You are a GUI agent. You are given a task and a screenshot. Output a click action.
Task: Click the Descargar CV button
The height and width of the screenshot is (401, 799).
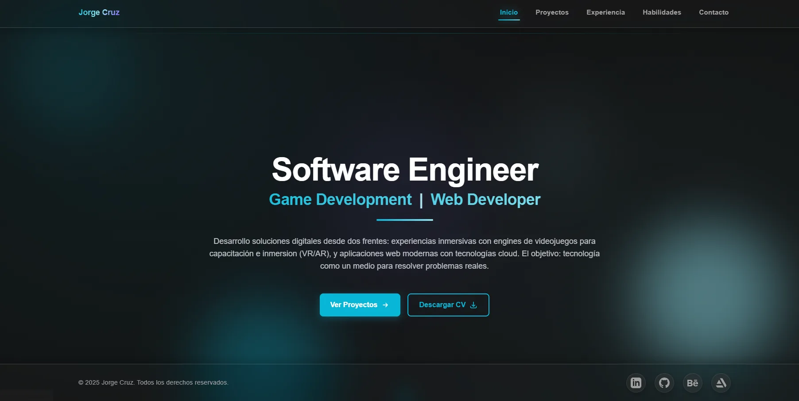pos(448,305)
